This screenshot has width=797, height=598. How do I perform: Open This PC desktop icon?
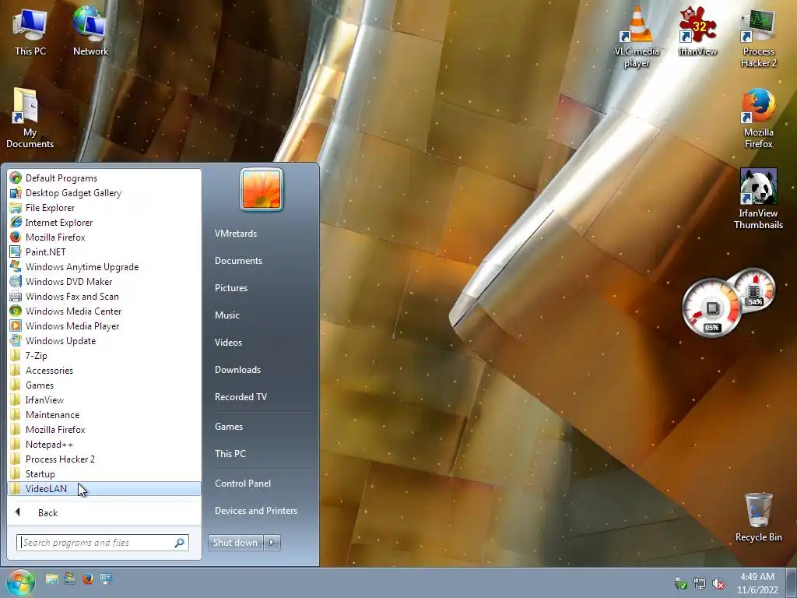pos(30,33)
